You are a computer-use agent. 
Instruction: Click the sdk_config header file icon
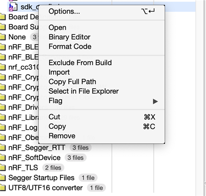pos(13,7)
